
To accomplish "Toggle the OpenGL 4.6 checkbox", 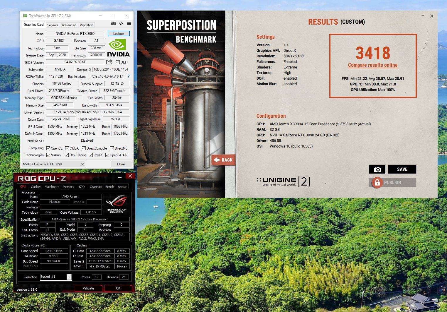I will pos(107,155).
